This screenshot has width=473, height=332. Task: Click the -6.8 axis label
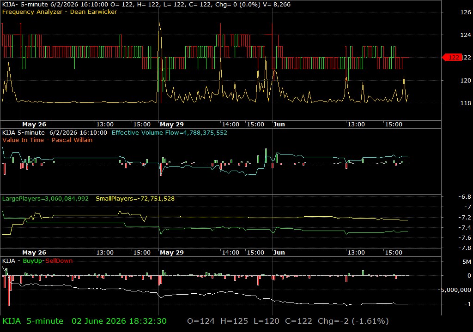pyautogui.click(x=465, y=197)
